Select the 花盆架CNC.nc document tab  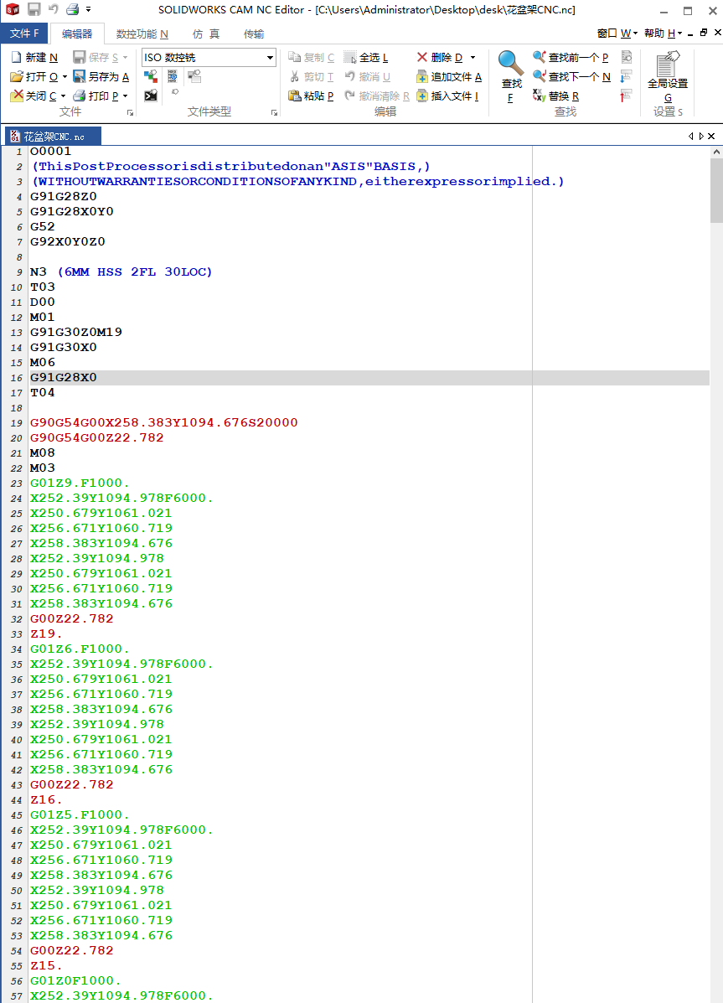coord(53,137)
